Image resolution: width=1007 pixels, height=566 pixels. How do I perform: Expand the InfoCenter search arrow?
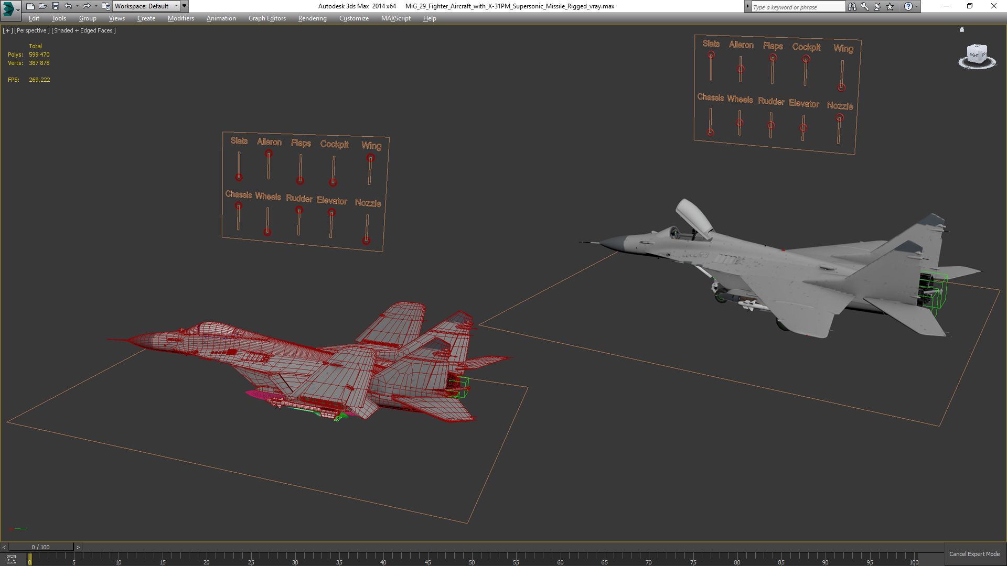coord(747,6)
